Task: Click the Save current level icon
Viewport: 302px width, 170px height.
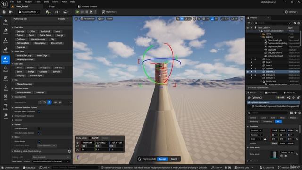Action: [x=4, y=12]
